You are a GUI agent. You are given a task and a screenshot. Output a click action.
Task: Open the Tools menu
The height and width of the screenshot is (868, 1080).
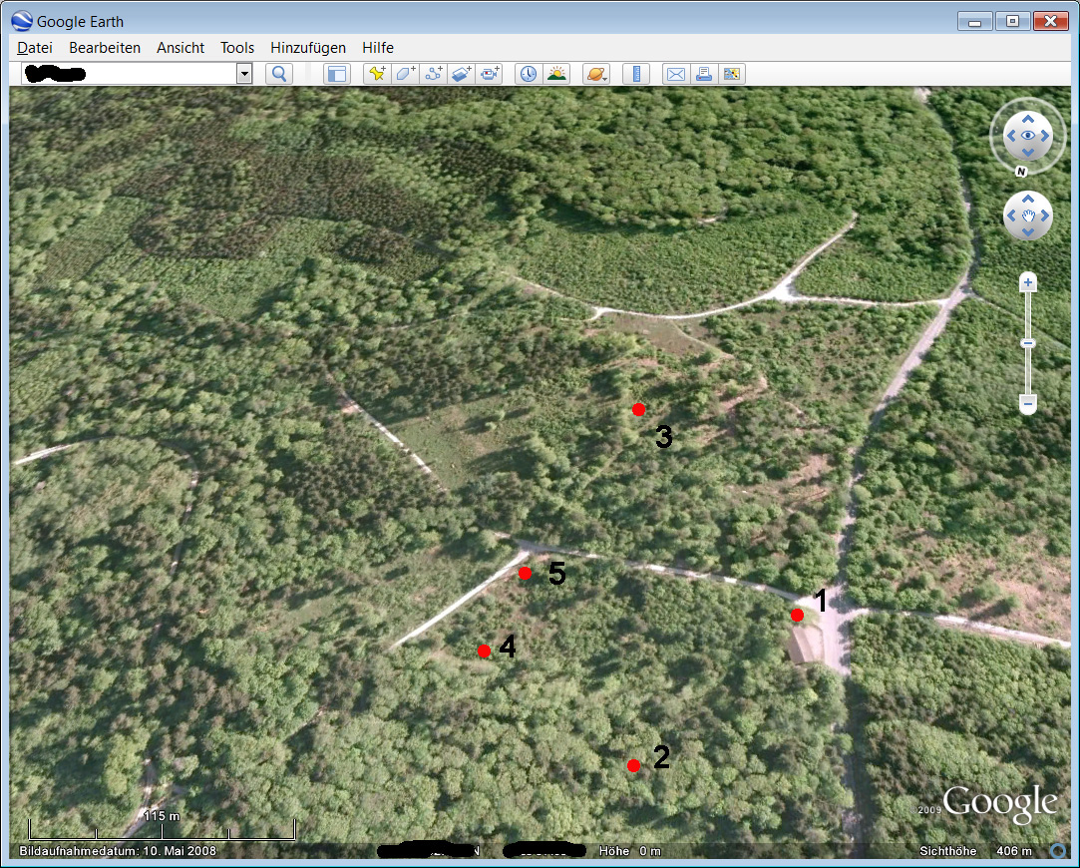tap(237, 48)
